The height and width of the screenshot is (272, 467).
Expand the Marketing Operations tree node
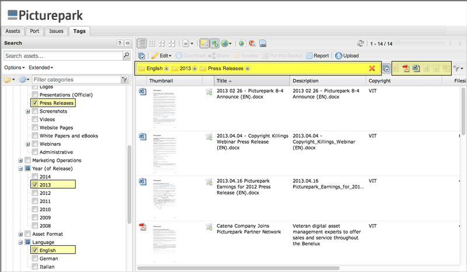coord(20,161)
